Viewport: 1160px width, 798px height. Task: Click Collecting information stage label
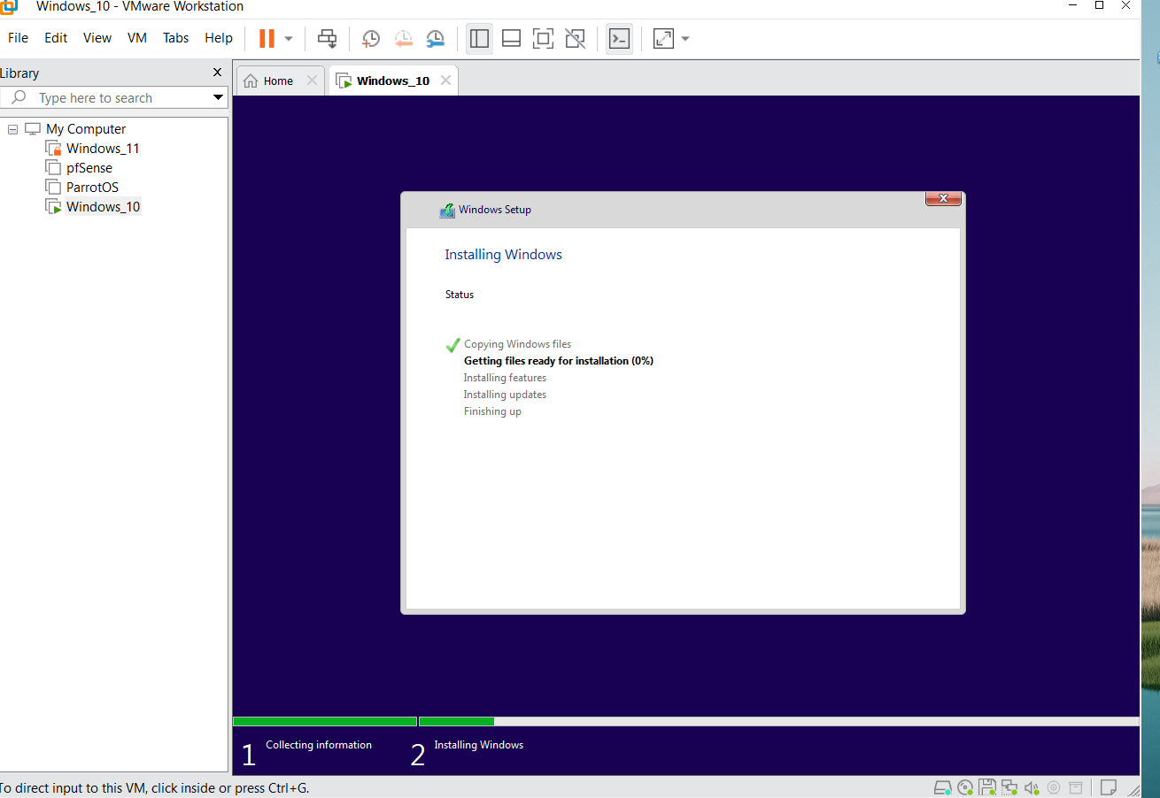(319, 745)
